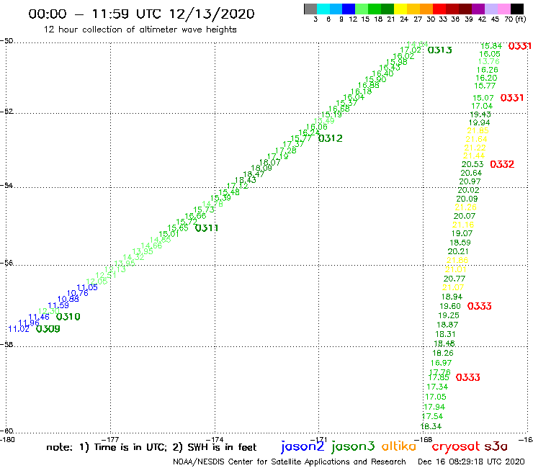Click the 19.60 value beside 0333
The image size is (533, 468).
pyautogui.click(x=450, y=306)
